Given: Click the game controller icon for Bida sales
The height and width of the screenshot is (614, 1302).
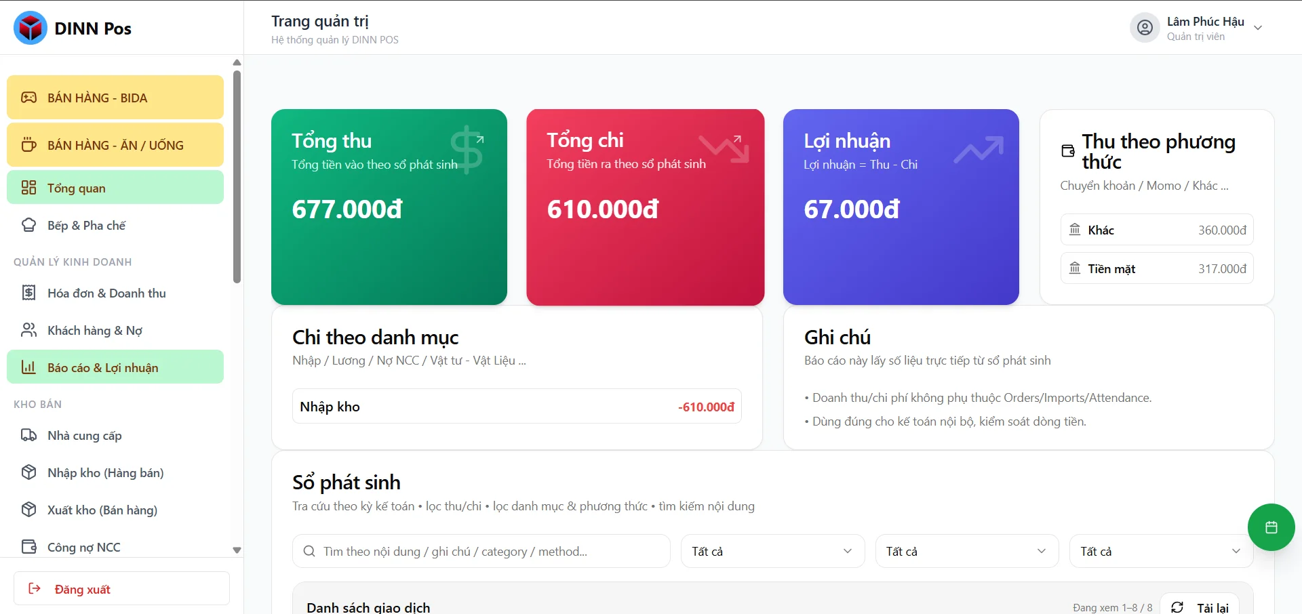Looking at the screenshot, I should click(x=28, y=98).
